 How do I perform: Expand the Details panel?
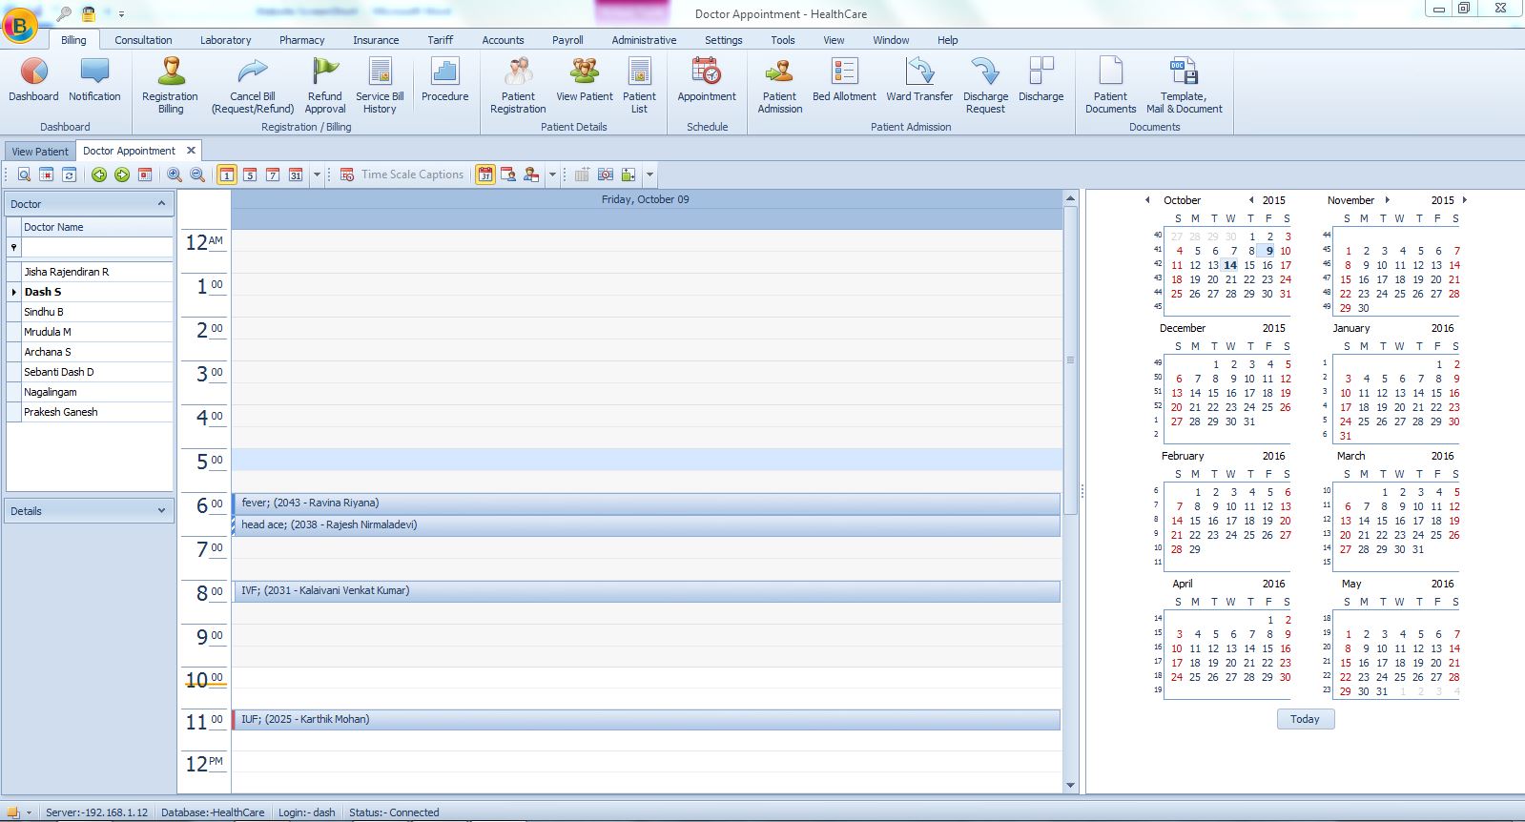161,510
